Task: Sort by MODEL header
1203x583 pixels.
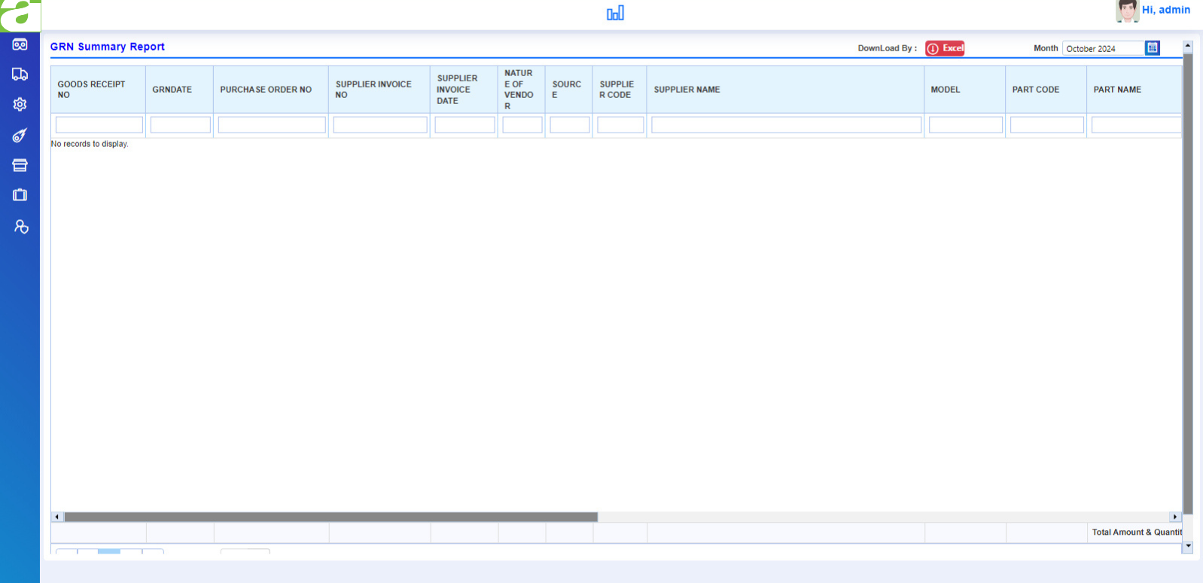Action: [x=945, y=90]
